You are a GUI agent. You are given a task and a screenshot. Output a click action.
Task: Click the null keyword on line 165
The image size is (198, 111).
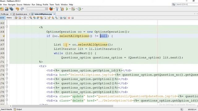(104, 36)
